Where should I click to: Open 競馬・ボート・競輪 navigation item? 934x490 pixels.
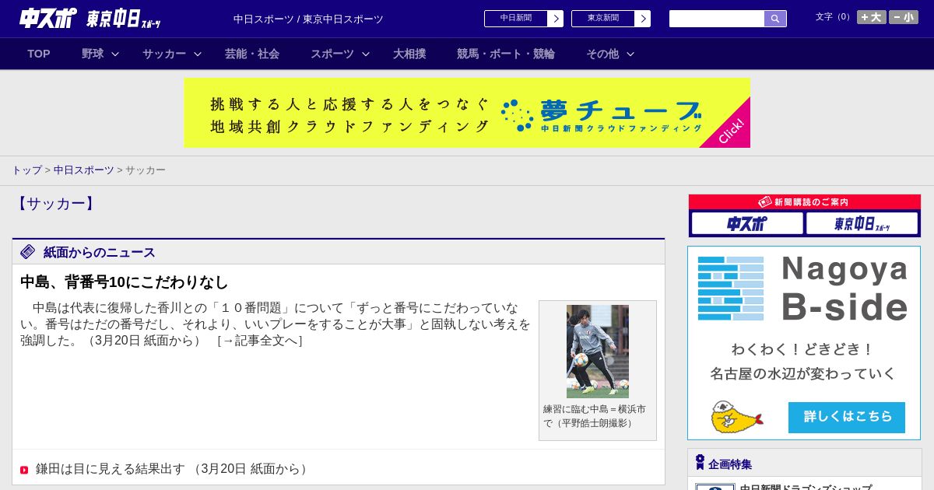506,54
